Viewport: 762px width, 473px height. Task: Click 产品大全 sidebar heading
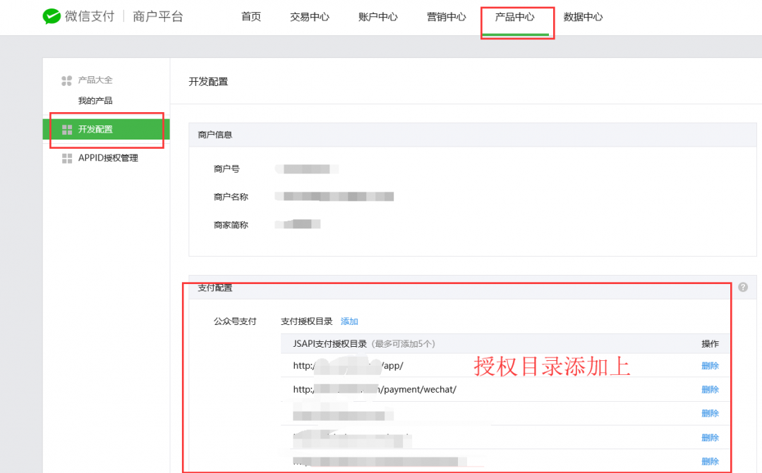tap(95, 80)
